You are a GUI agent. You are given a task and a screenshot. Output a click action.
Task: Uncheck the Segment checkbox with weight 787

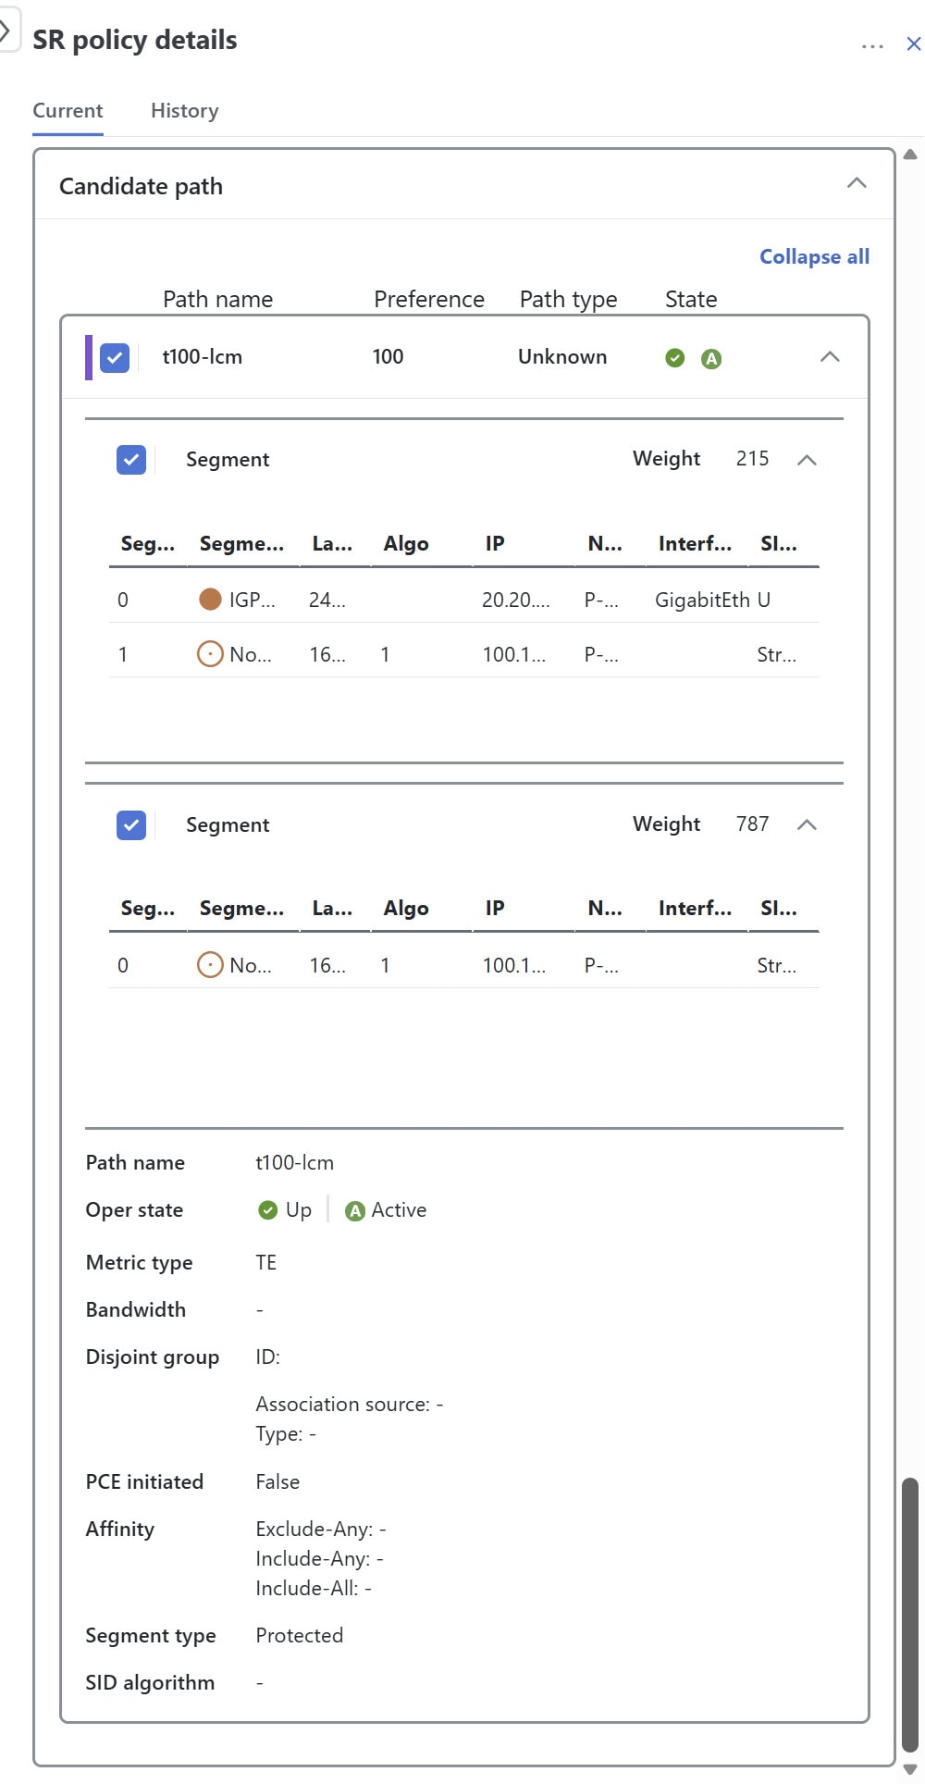(130, 824)
